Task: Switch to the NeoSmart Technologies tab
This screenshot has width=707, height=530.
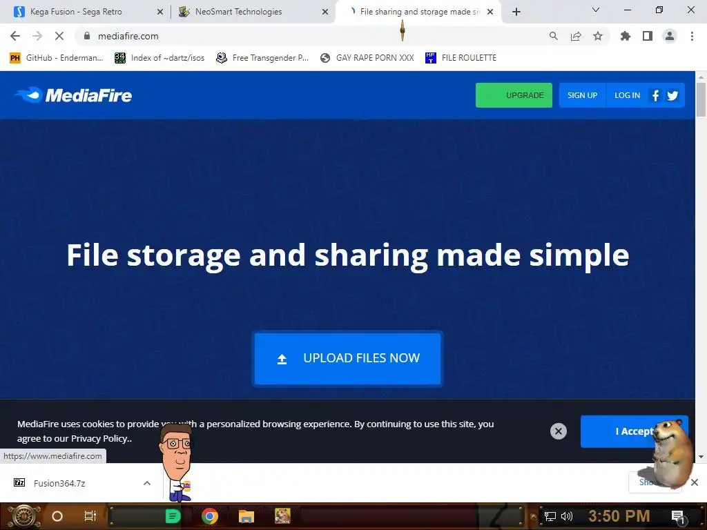Action: click(253, 12)
